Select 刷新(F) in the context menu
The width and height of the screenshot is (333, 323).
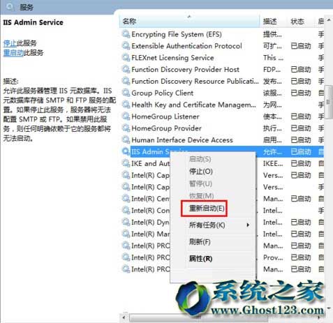(200, 242)
